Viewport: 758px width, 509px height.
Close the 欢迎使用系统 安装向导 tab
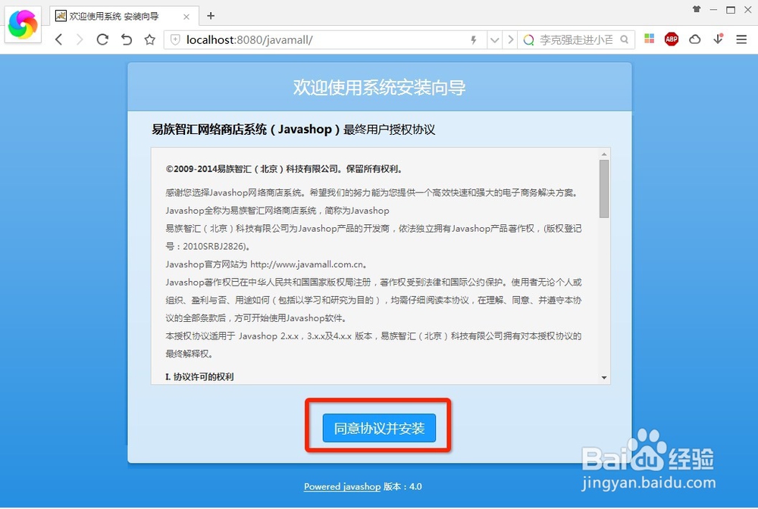[186, 17]
